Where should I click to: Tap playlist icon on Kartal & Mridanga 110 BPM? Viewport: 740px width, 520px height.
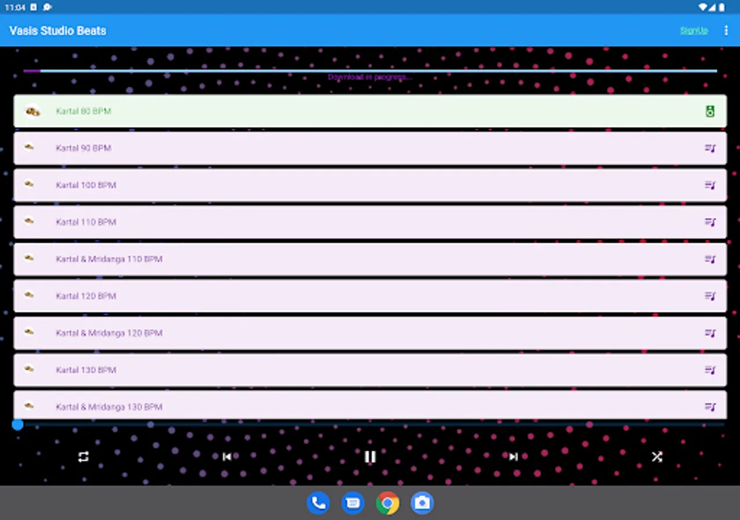pos(710,259)
